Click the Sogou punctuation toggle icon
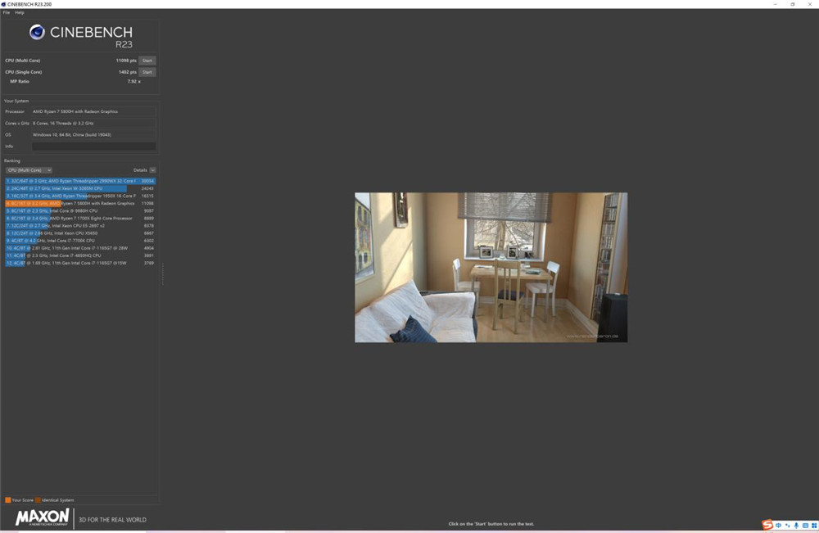Viewport: 819px width, 533px height. (x=787, y=525)
